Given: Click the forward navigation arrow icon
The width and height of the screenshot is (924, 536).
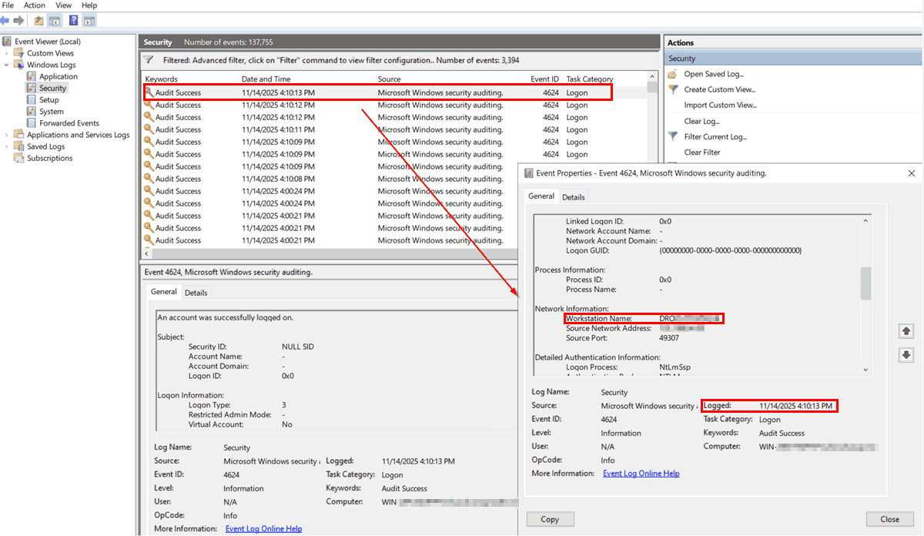Looking at the screenshot, I should click(18, 20).
